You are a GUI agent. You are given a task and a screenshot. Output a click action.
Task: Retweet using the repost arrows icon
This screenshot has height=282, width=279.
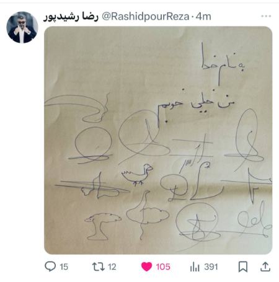99,267
